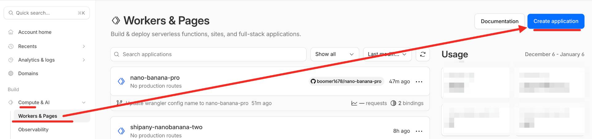Open the Last modified sort dropdown
Viewport: 592px width, 139px height.
(x=387, y=54)
